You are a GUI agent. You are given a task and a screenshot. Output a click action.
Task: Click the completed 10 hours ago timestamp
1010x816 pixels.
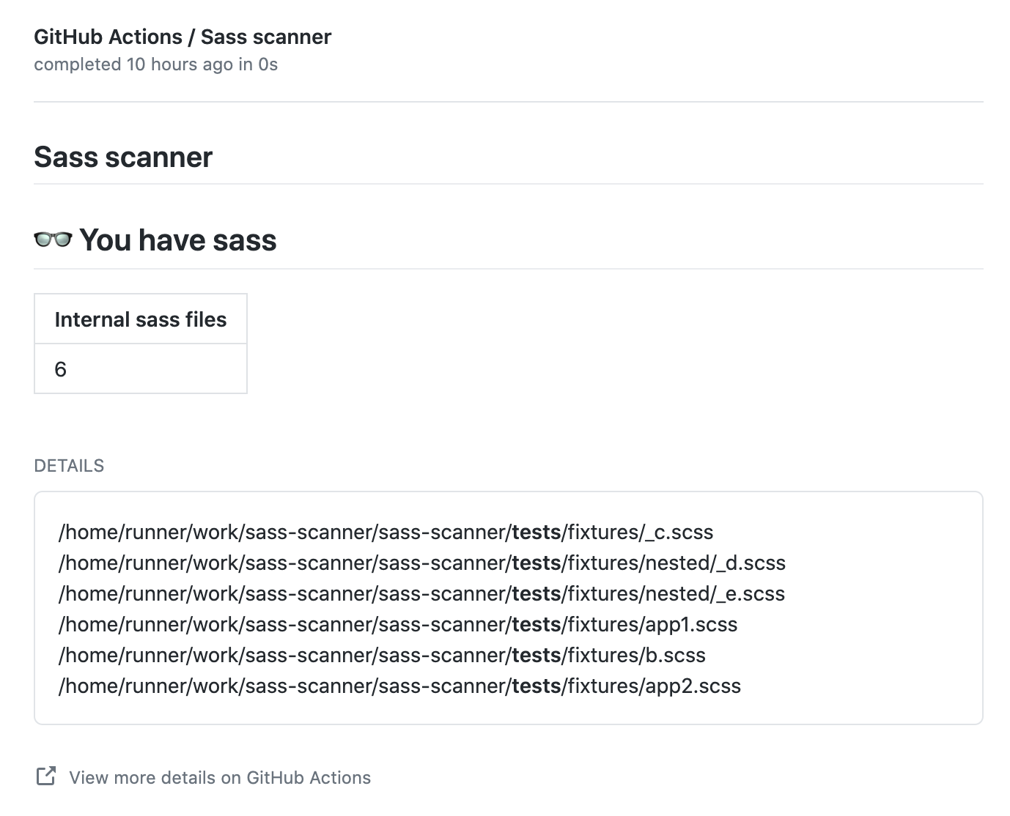click(x=155, y=64)
